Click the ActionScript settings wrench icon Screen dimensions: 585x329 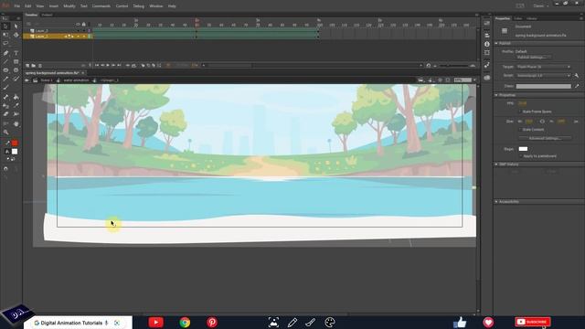click(577, 75)
